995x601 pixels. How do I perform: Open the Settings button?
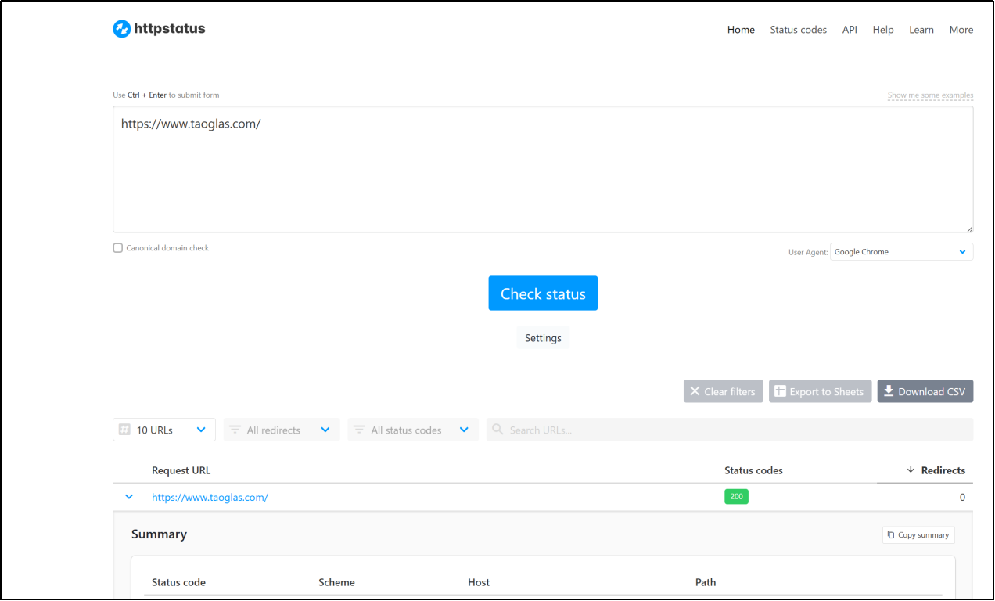click(543, 338)
